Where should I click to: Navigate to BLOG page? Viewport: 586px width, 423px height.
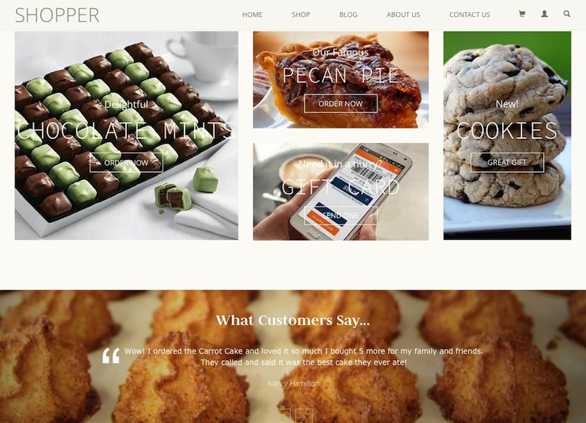click(x=348, y=15)
